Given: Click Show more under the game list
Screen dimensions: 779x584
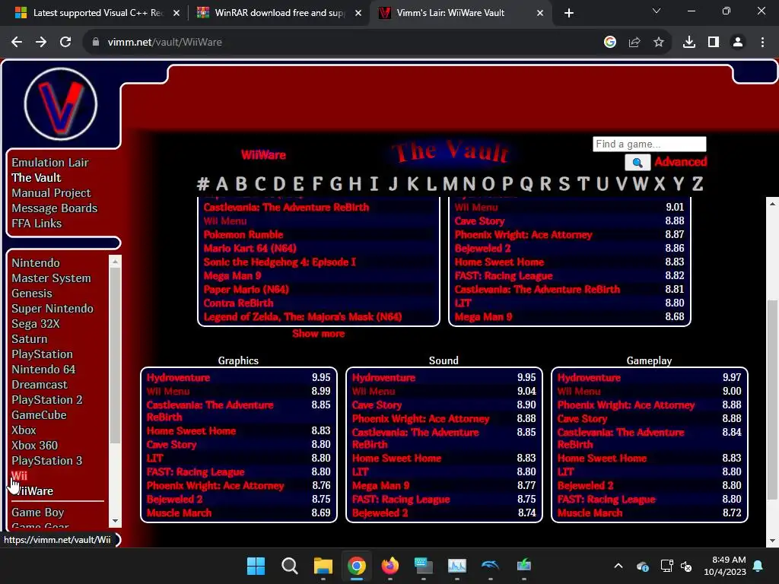Looking at the screenshot, I should tap(319, 334).
